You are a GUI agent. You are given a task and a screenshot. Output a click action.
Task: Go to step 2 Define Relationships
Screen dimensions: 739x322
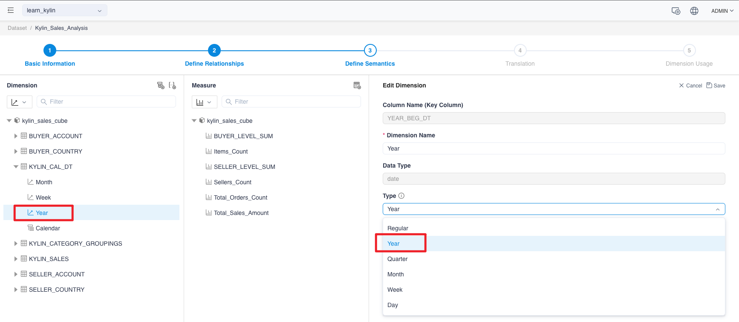point(214,50)
